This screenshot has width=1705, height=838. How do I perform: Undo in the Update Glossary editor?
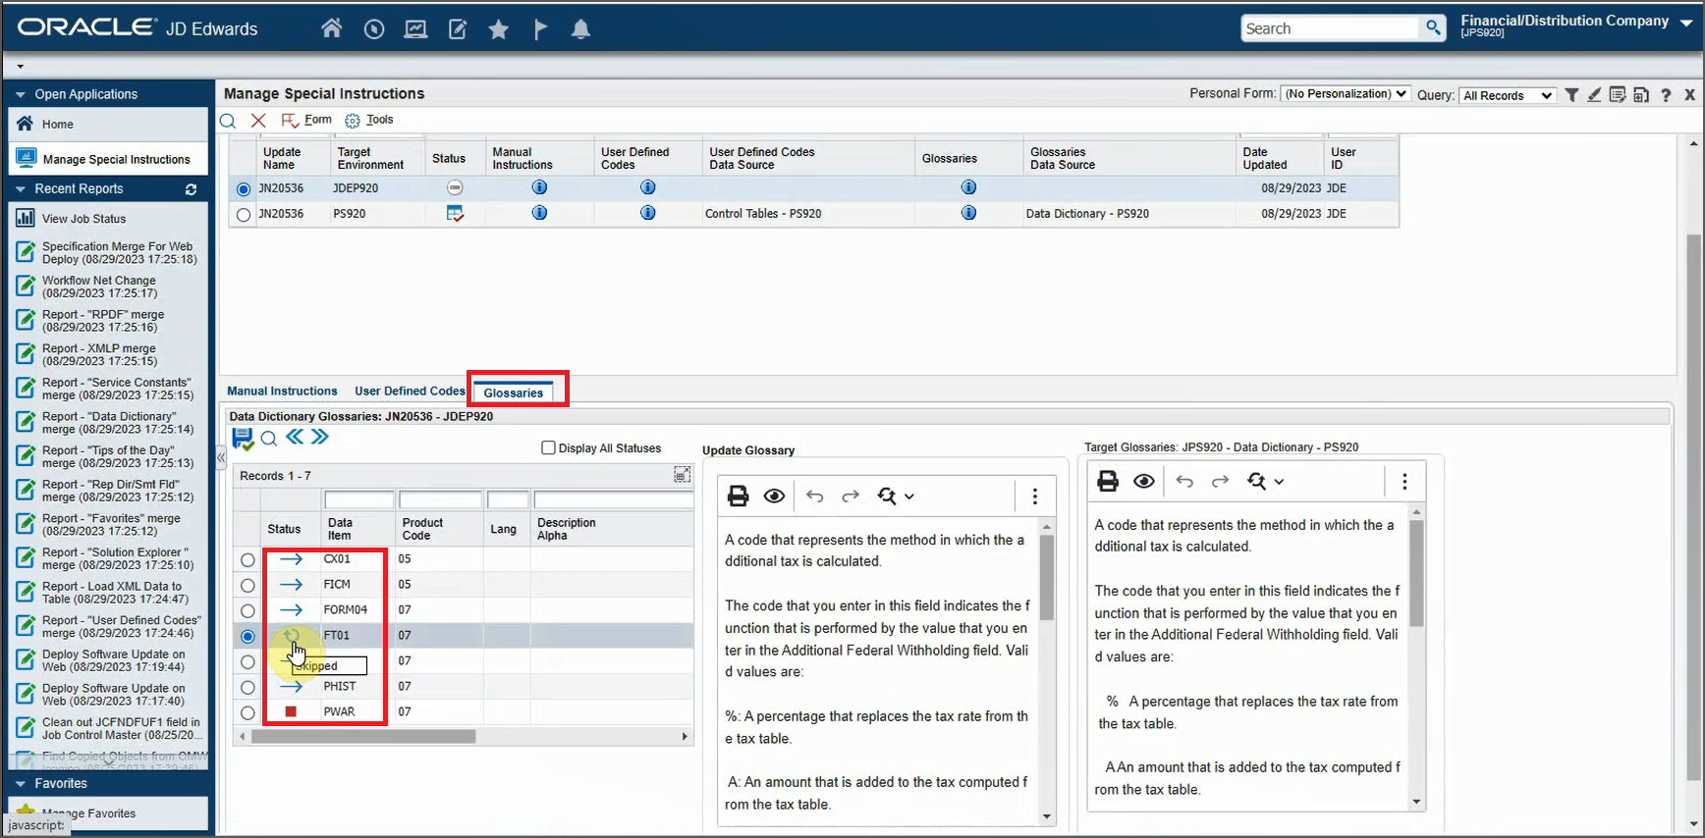[x=815, y=496]
